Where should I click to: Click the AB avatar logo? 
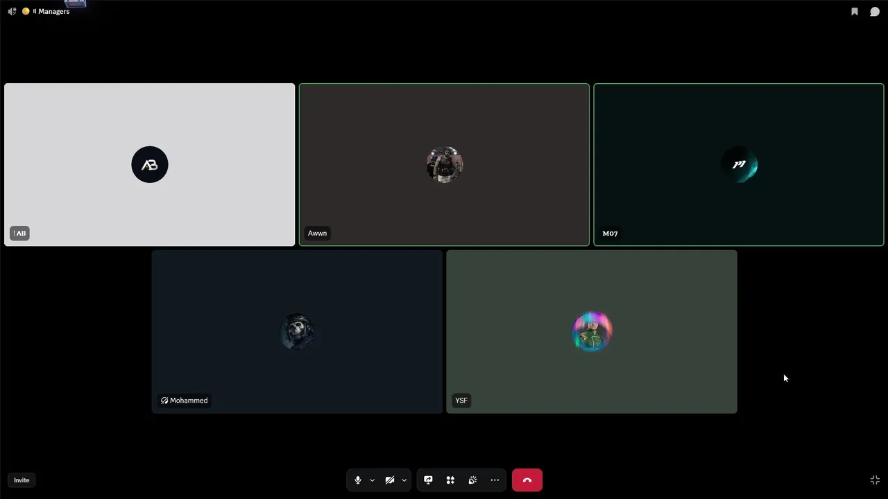pyautogui.click(x=150, y=165)
